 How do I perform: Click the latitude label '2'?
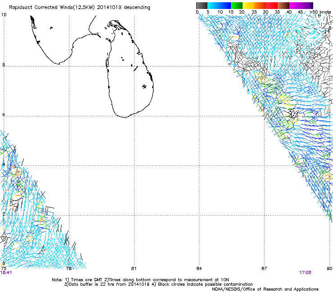(4, 214)
